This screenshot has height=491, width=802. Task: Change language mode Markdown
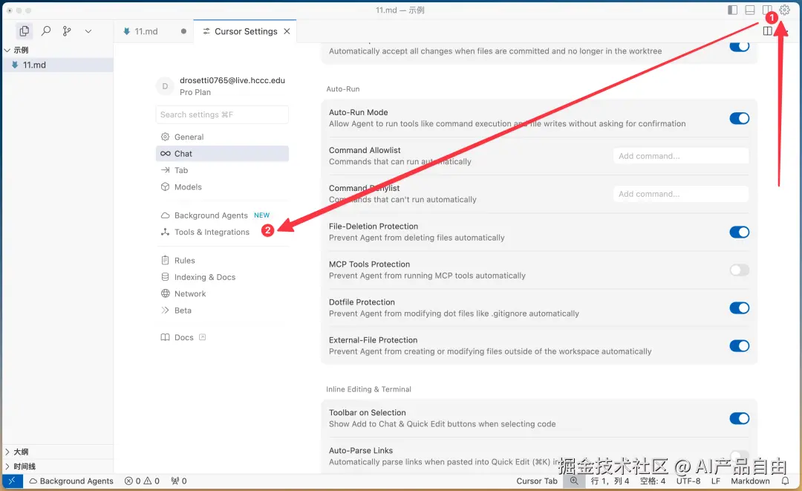coord(750,481)
